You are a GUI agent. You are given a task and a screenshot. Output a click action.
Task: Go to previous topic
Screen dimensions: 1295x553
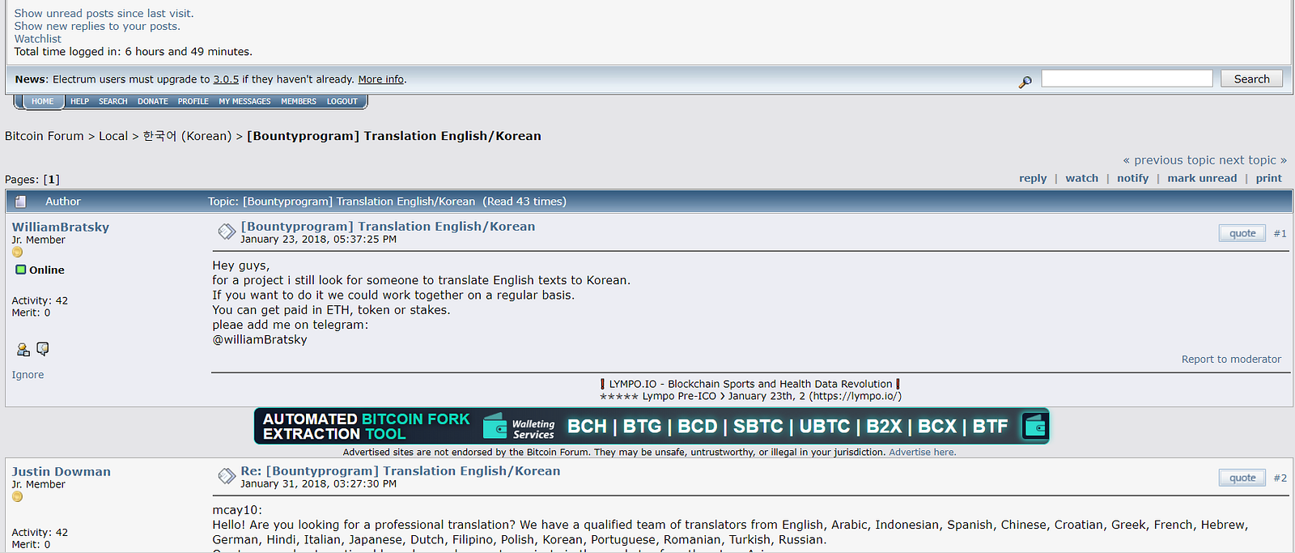[1169, 160]
